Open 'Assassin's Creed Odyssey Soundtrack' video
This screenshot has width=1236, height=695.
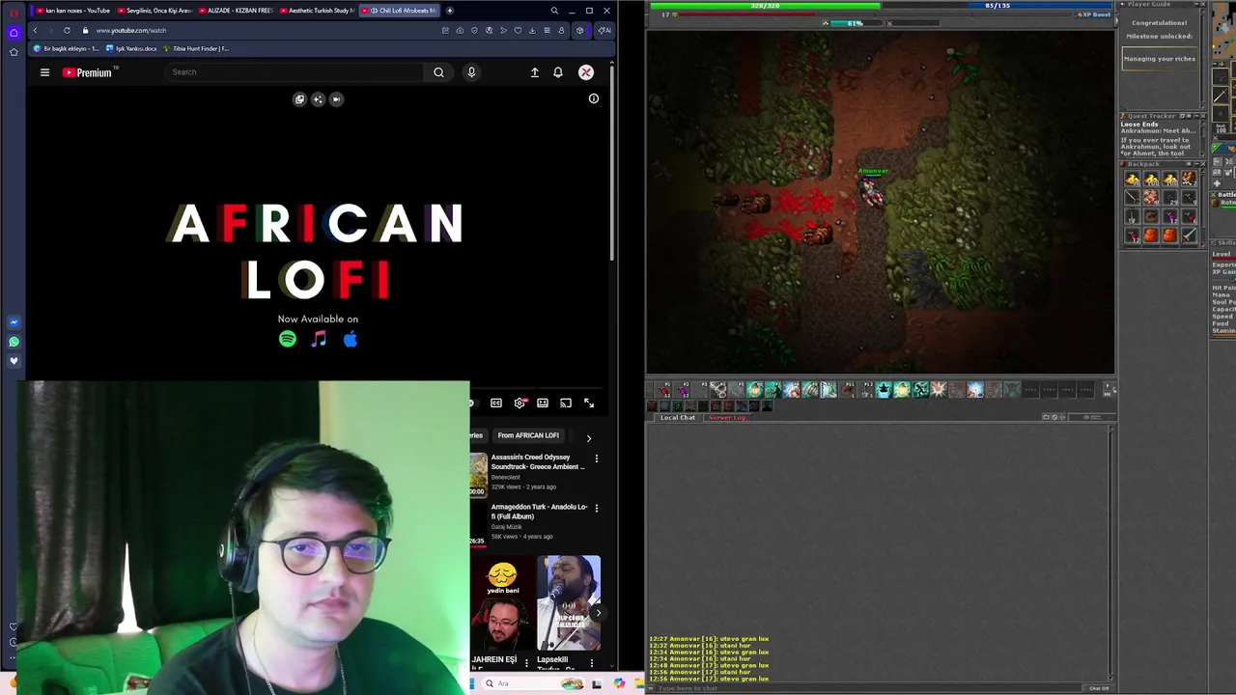tap(538, 462)
